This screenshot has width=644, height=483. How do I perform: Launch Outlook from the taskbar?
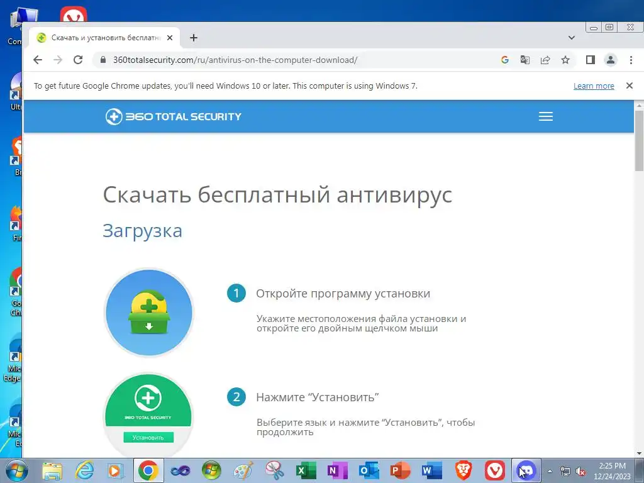click(x=369, y=470)
